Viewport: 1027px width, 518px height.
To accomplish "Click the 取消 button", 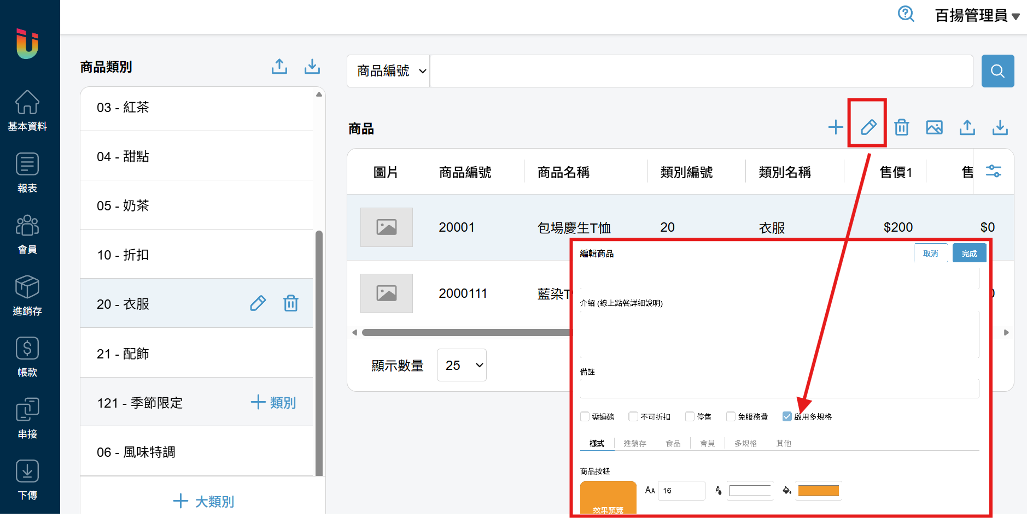I will click(930, 254).
